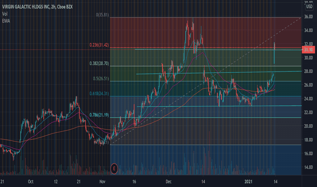Click the Fibonacci label 0.786(21.19)
This screenshot has height=187, width=317.
pos(99,115)
